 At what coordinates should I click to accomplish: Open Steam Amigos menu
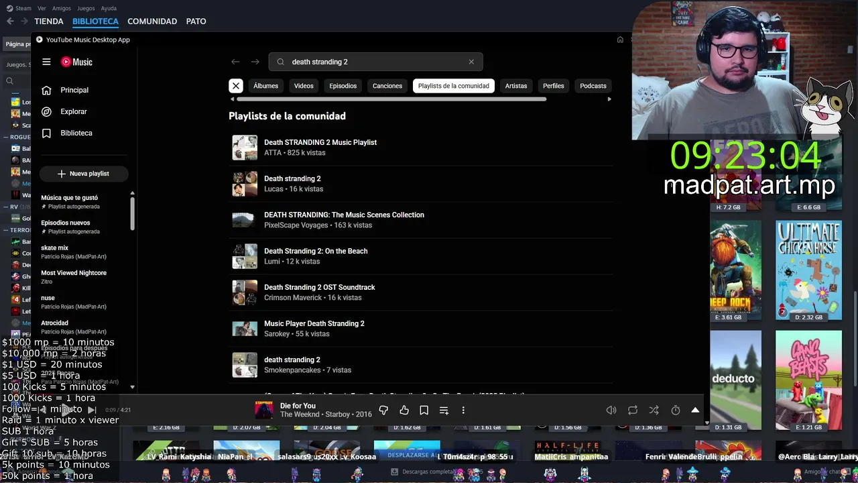(x=62, y=8)
